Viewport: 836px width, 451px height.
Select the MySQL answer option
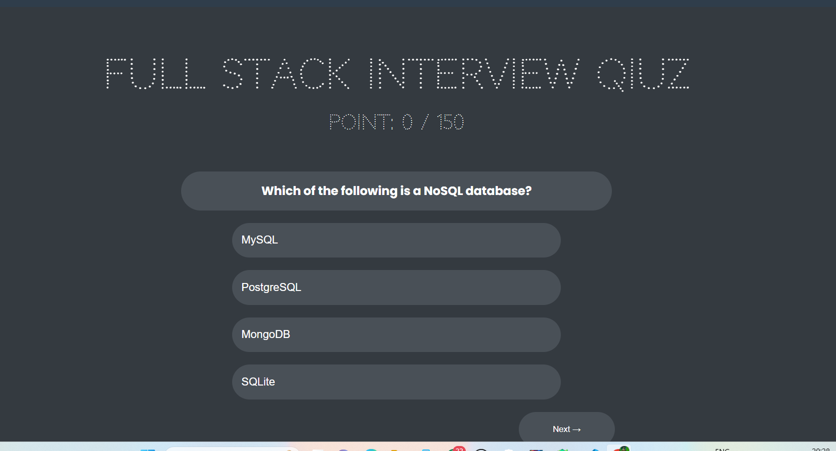pyautogui.click(x=396, y=240)
